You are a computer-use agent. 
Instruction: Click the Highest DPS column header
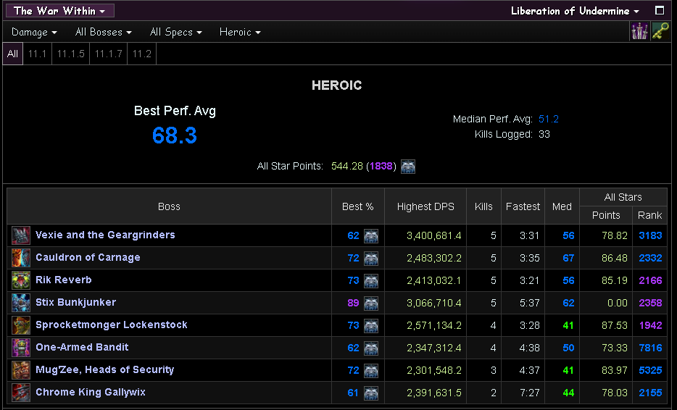(425, 206)
